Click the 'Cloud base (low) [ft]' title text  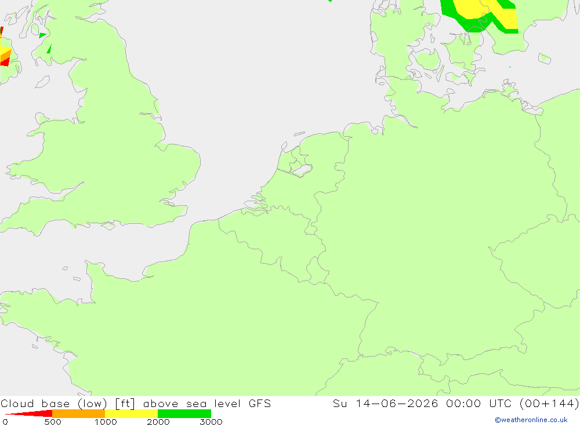click(68, 404)
